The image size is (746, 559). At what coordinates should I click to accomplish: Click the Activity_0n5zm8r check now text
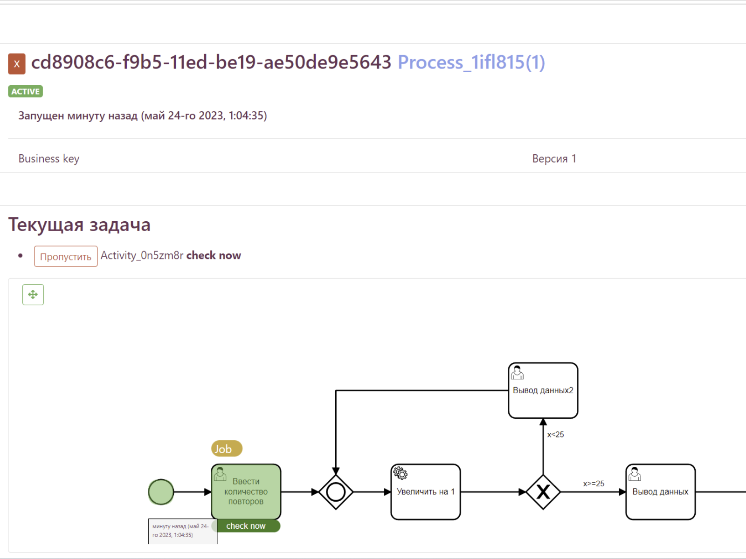[171, 255]
